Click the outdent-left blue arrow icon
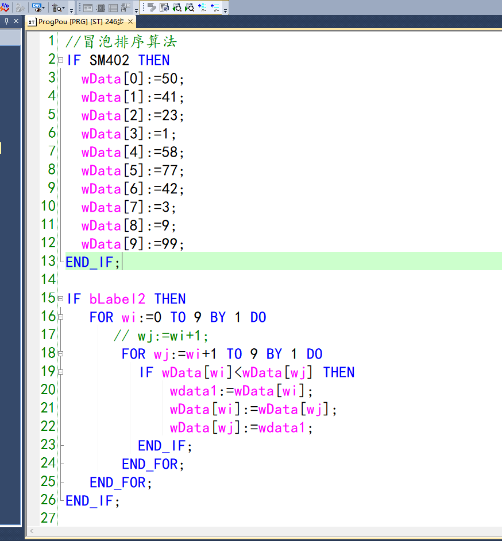The height and width of the screenshot is (541, 502). pyautogui.click(x=215, y=7)
